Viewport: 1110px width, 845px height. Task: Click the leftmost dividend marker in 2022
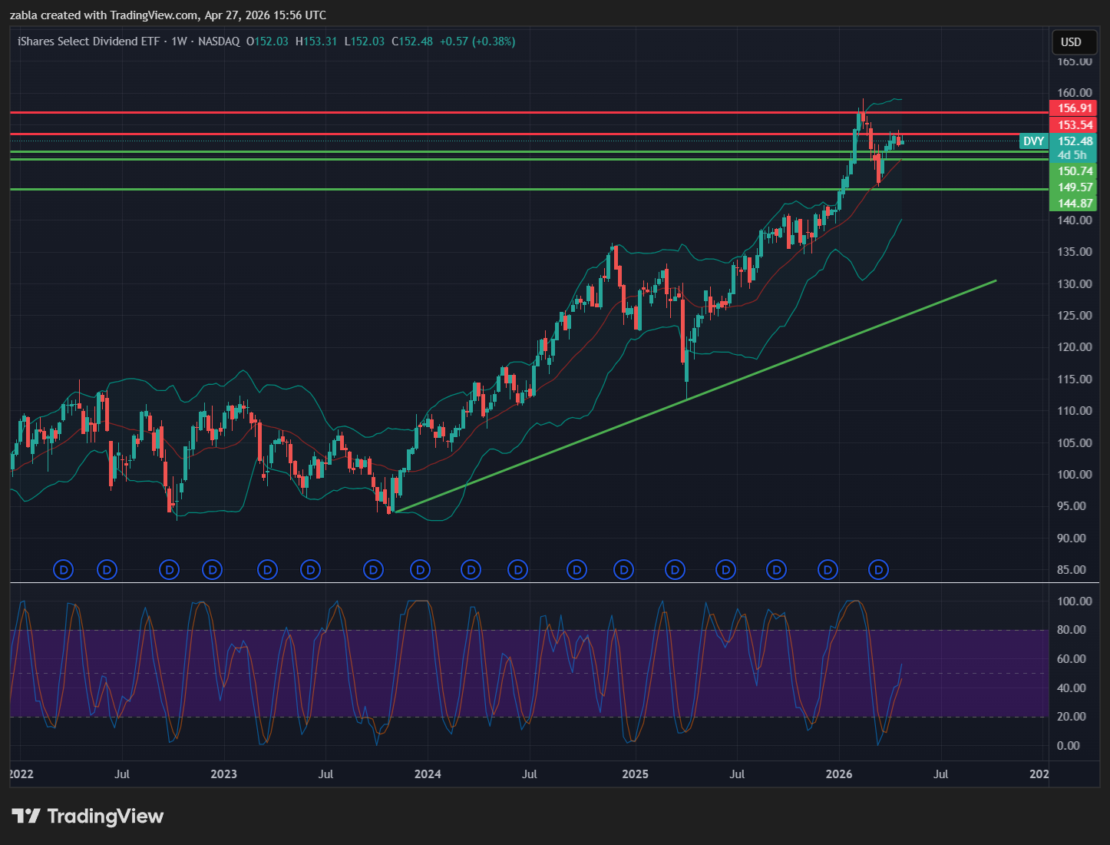[64, 570]
